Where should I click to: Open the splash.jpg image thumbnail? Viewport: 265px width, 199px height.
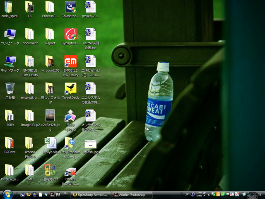click(x=91, y=144)
